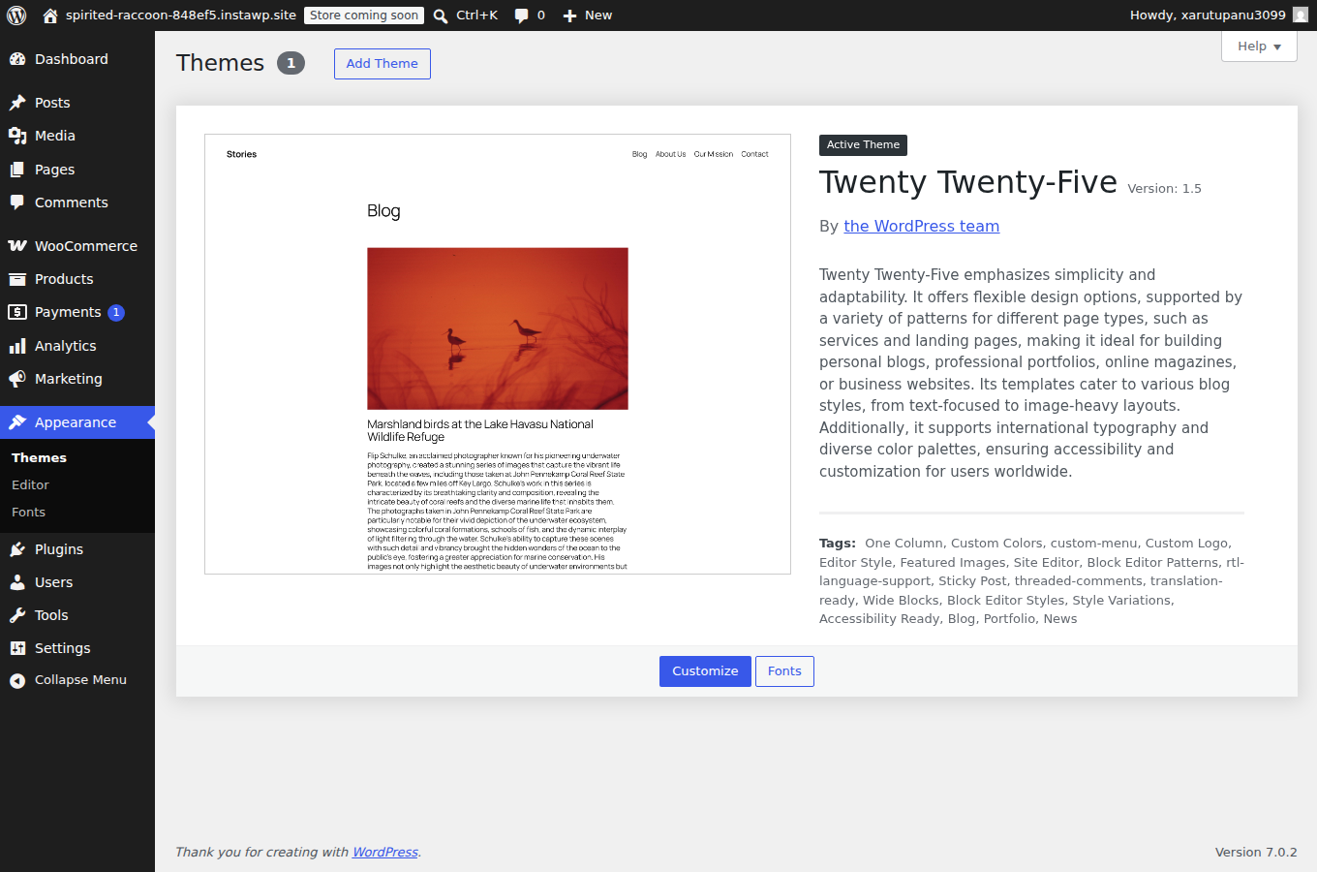This screenshot has height=872, width=1317.
Task: Open Settings menu label
Action: [63, 648]
